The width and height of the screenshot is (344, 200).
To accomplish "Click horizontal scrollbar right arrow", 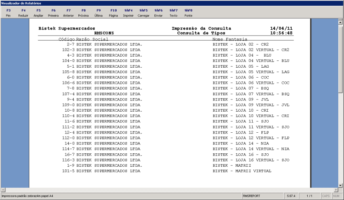I will click(x=336, y=190).
